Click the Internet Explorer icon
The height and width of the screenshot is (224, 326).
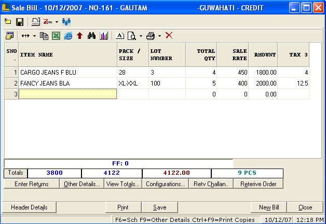[x=68, y=36]
